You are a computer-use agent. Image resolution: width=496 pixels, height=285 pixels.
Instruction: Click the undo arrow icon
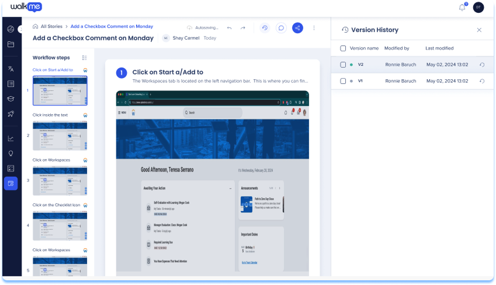pyautogui.click(x=229, y=27)
